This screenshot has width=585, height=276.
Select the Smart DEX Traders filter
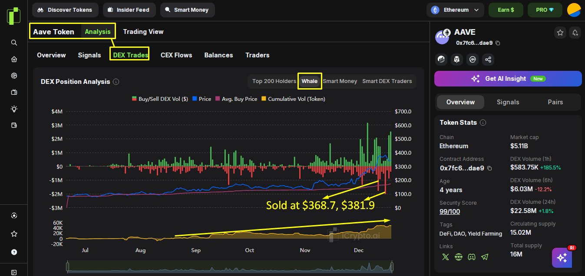pos(387,81)
